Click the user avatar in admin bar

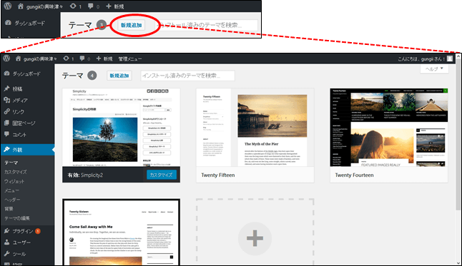point(450,58)
